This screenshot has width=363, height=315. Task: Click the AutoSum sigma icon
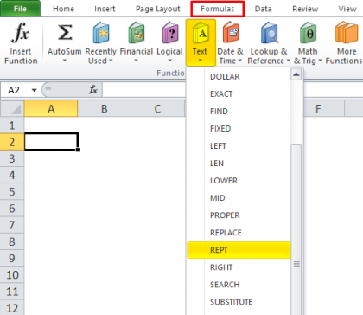[x=65, y=32]
